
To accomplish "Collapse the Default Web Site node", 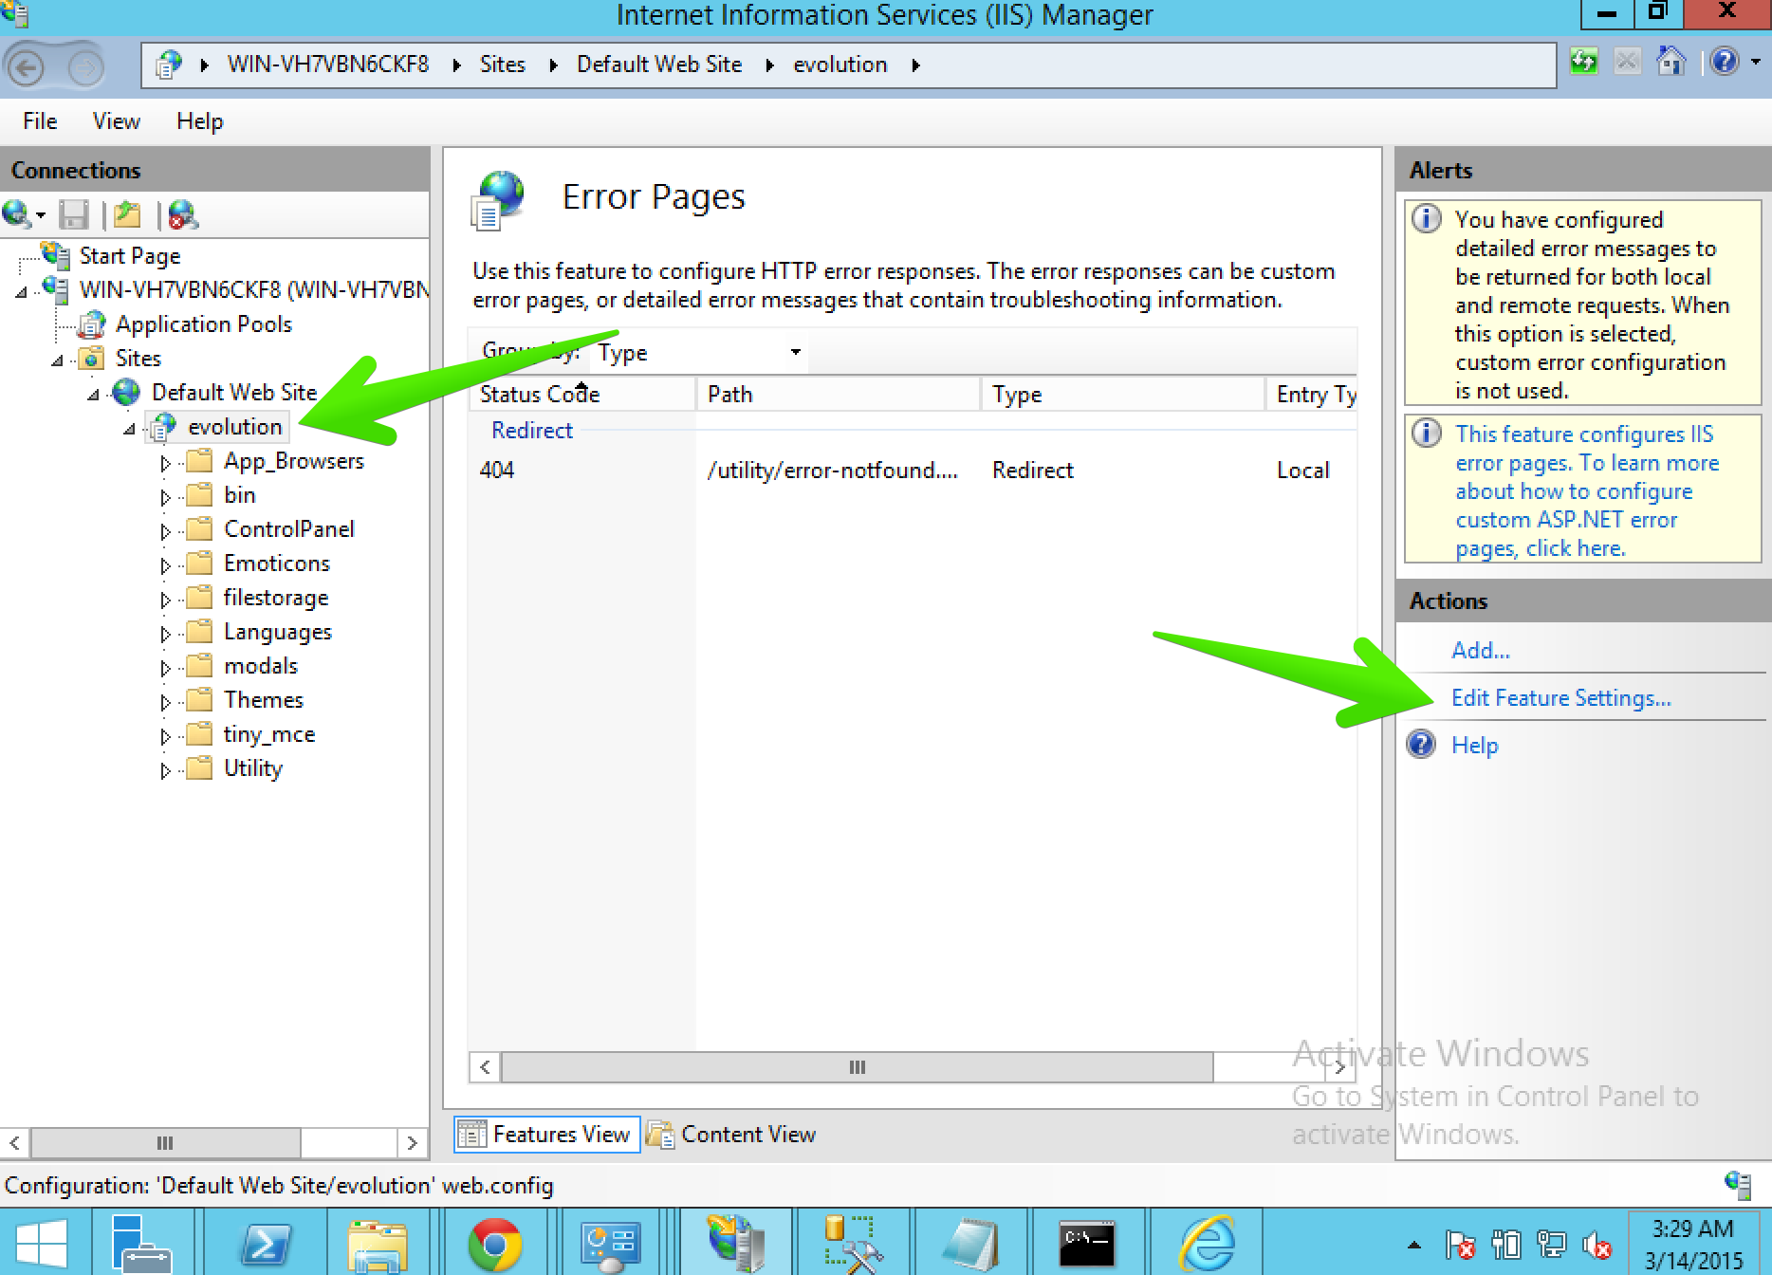I will 94,394.
